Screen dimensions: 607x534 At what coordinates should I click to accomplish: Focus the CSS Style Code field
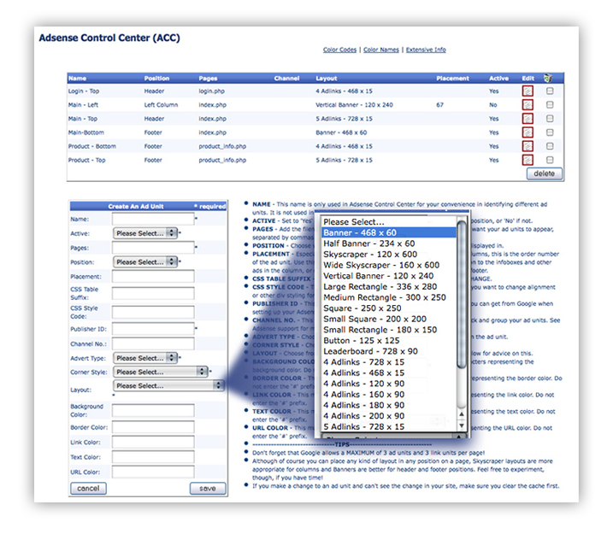coord(153,312)
